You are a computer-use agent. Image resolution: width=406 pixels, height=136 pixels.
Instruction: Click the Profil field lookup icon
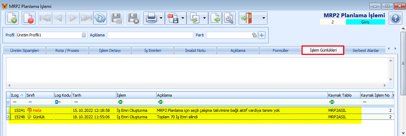[84, 35]
